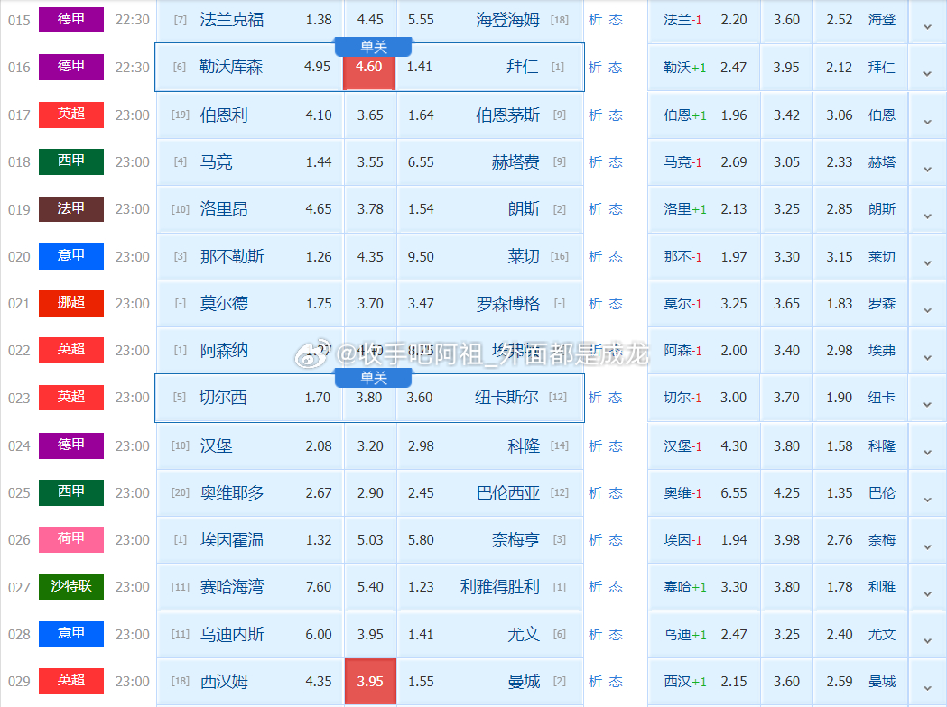Click away team name 罗森博格
The image size is (947, 707).
pos(507,303)
